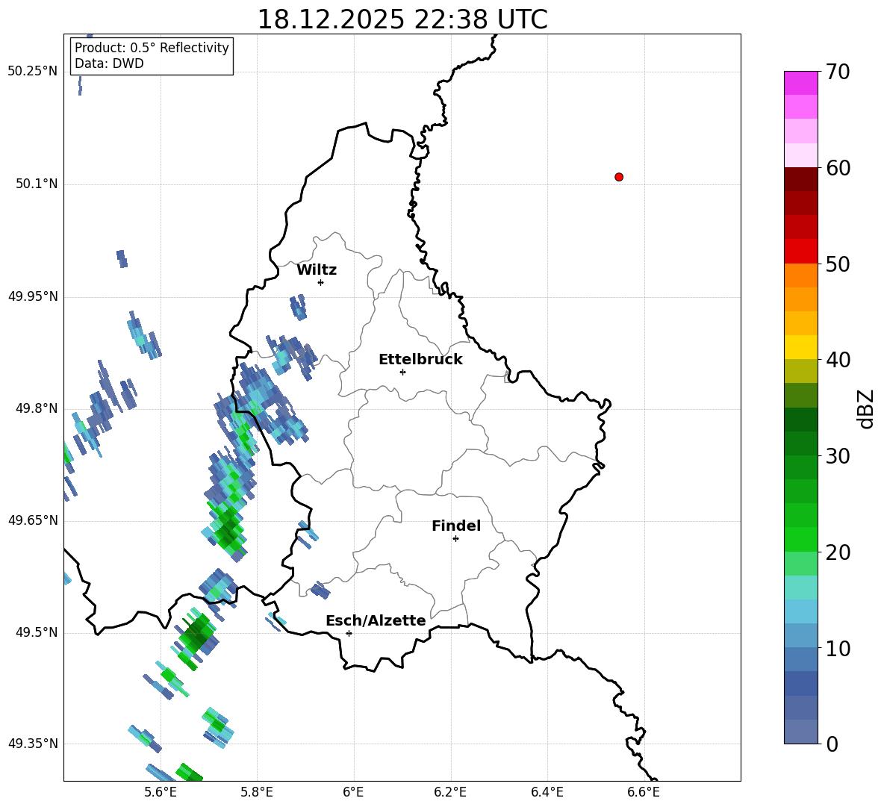The width and height of the screenshot is (884, 807).
Task: Click the slate blue bottom colorbar segment
Action: (x=800, y=732)
